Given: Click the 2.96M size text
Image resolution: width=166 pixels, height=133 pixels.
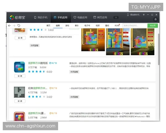Looking at the screenshot, I should pyautogui.click(x=43, y=117).
